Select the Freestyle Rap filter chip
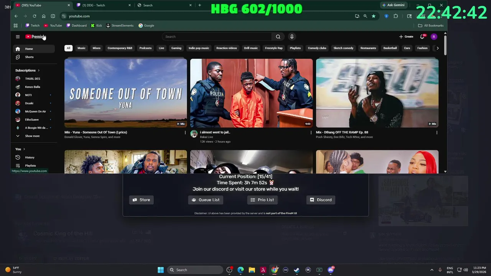This screenshot has width=491, height=276. (x=274, y=48)
